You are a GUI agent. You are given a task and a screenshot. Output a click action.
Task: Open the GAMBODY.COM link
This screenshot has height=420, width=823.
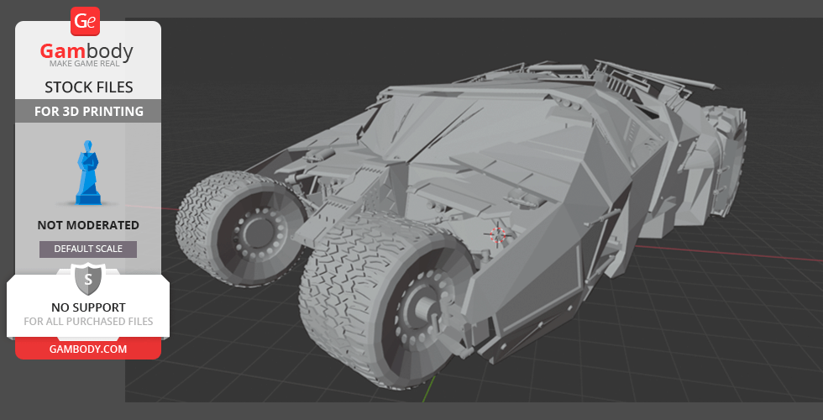coord(87,348)
